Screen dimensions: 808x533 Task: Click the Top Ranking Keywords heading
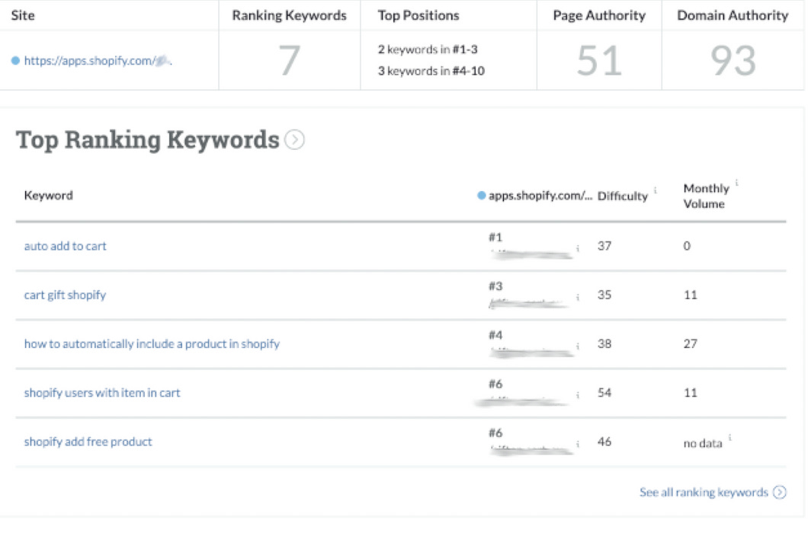pyautogui.click(x=147, y=139)
